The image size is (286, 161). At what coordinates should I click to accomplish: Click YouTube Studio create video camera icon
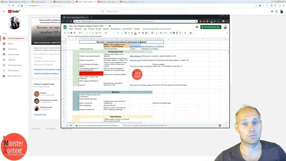point(272,11)
